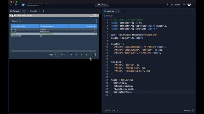Viewport: 204px width, 114px height.
Task: Stop the running program
Action: pos(102,4)
